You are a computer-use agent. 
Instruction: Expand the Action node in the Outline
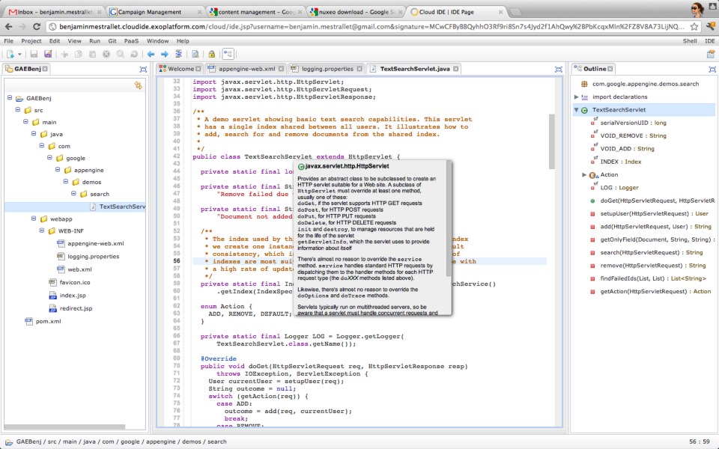click(x=582, y=174)
